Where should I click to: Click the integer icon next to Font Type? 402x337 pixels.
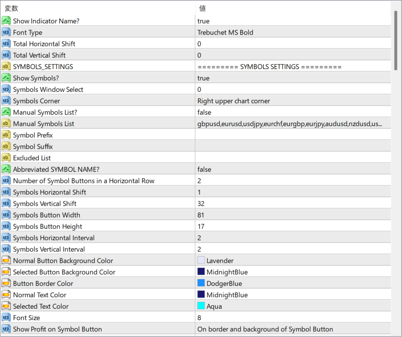pos(6,32)
